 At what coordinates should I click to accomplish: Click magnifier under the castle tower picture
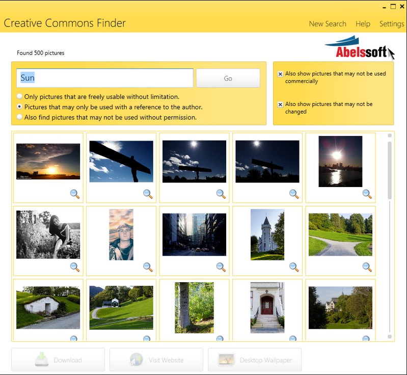pos(294,267)
